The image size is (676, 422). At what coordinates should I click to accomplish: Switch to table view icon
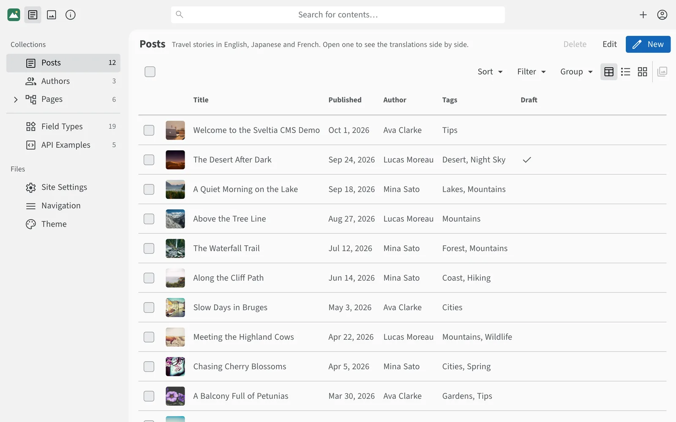[x=609, y=72]
